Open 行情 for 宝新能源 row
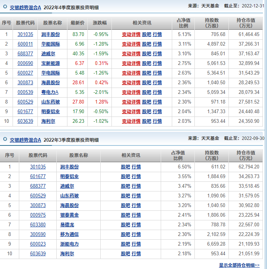The image size is (267, 269). tap(157, 63)
